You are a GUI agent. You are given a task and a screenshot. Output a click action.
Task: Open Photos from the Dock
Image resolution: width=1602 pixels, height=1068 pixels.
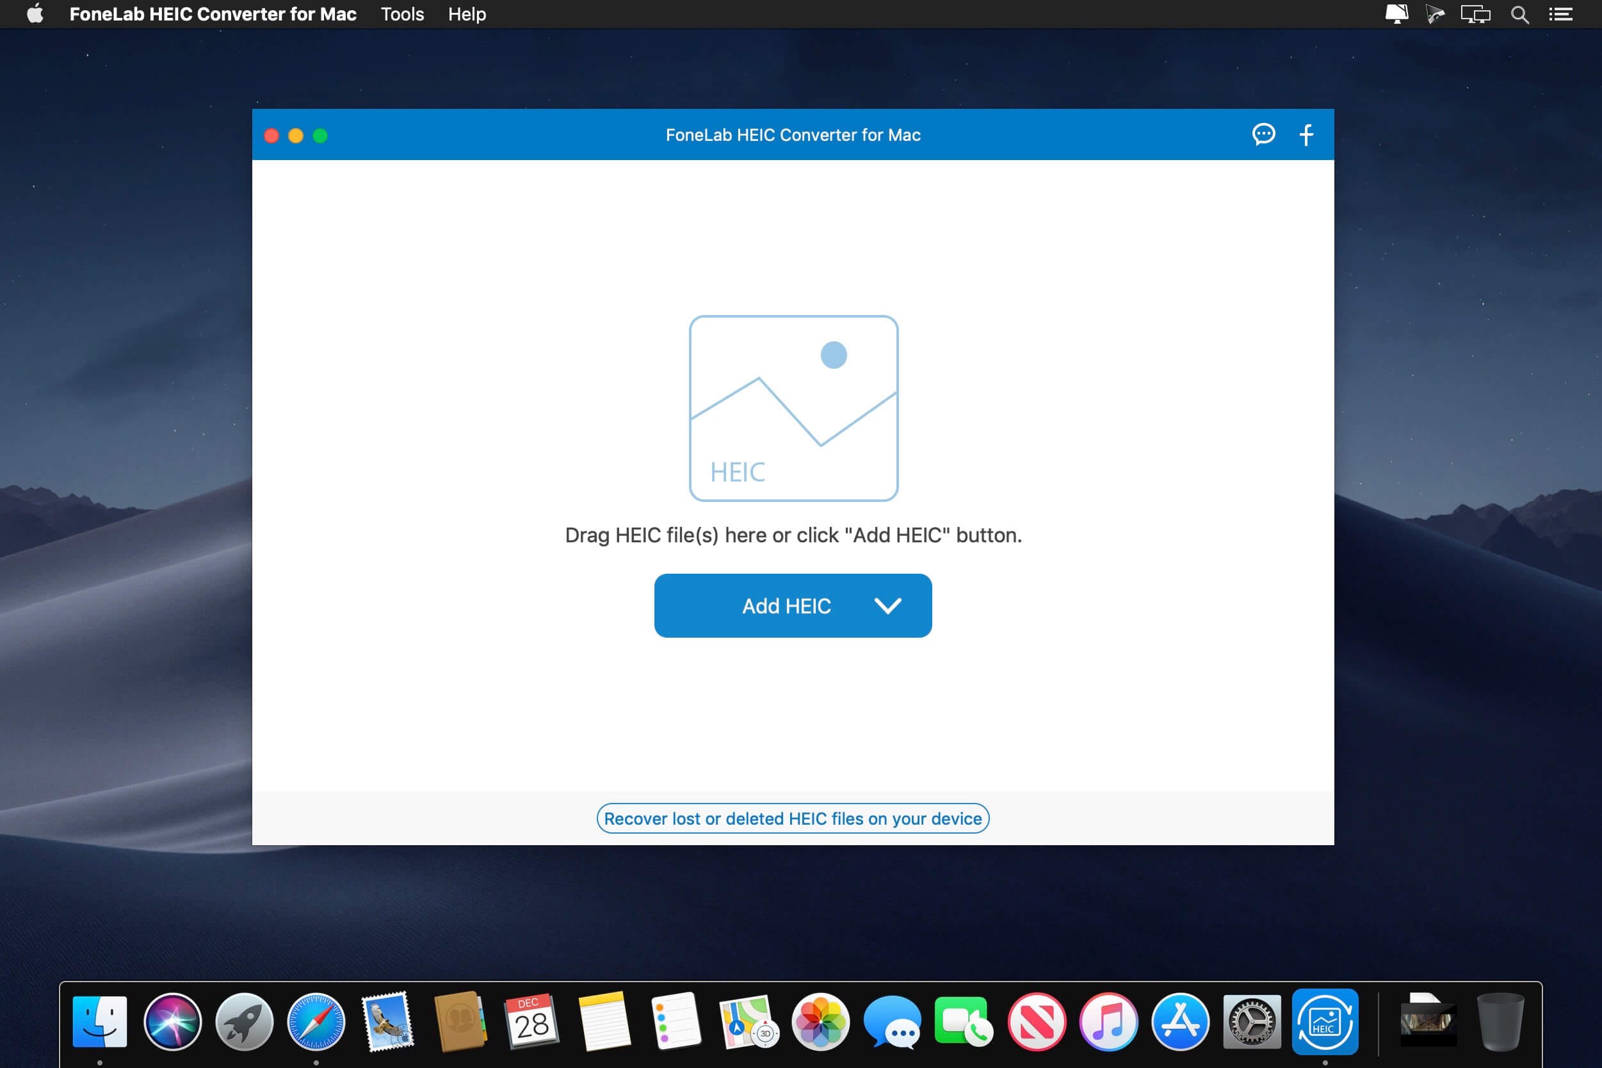click(x=820, y=1021)
